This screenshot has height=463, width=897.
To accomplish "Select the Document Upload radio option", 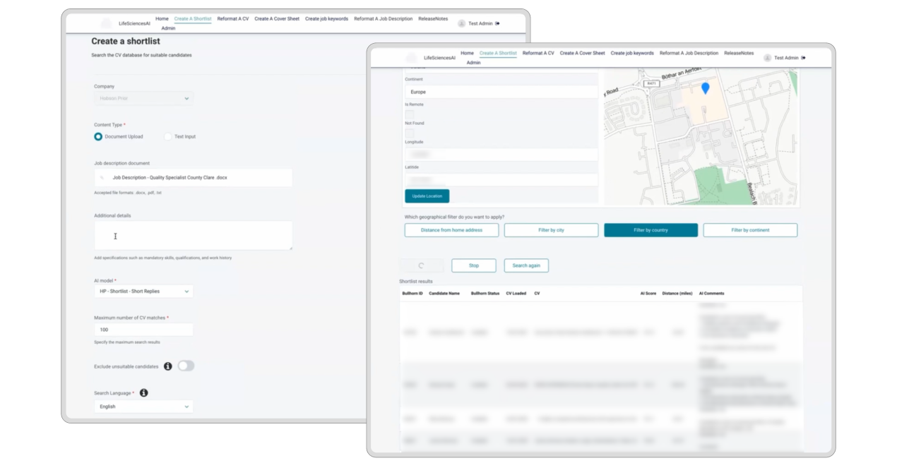I will pyautogui.click(x=98, y=136).
